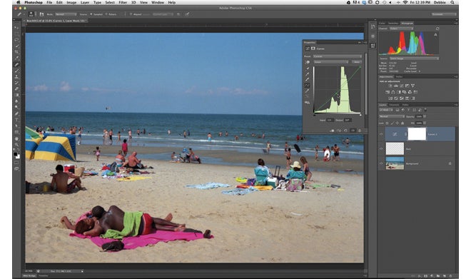Pick the on-image adjustment hand tool in Curves

[x=307, y=62]
